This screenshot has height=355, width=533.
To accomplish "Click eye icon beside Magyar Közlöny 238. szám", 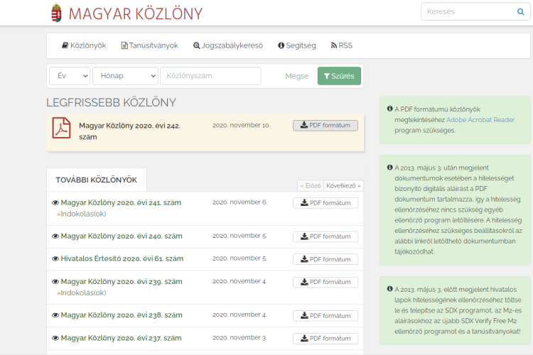I will click(55, 315).
